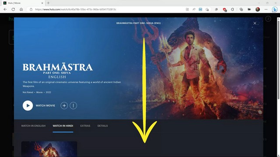Open the Extras tab
This screenshot has height=157, width=280.
85,126
